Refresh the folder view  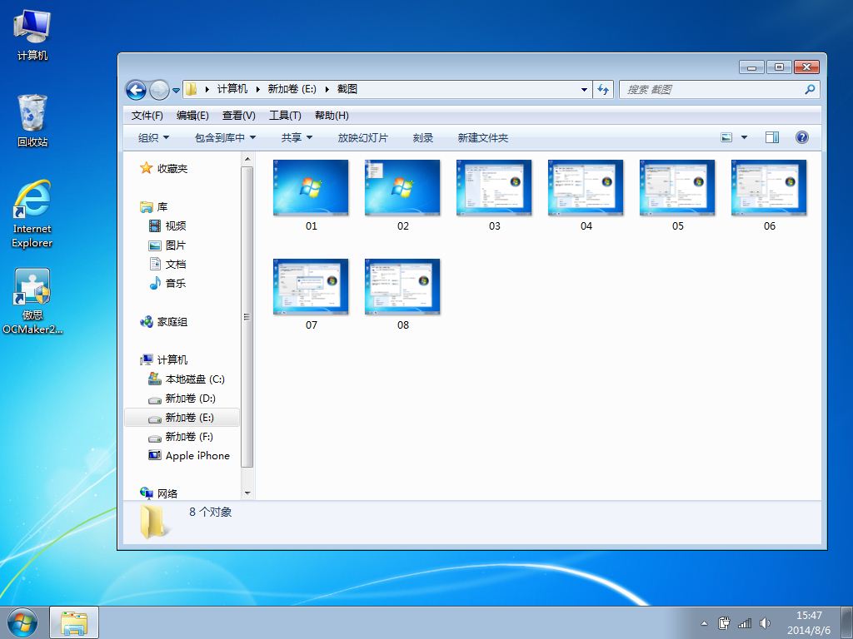(x=603, y=90)
